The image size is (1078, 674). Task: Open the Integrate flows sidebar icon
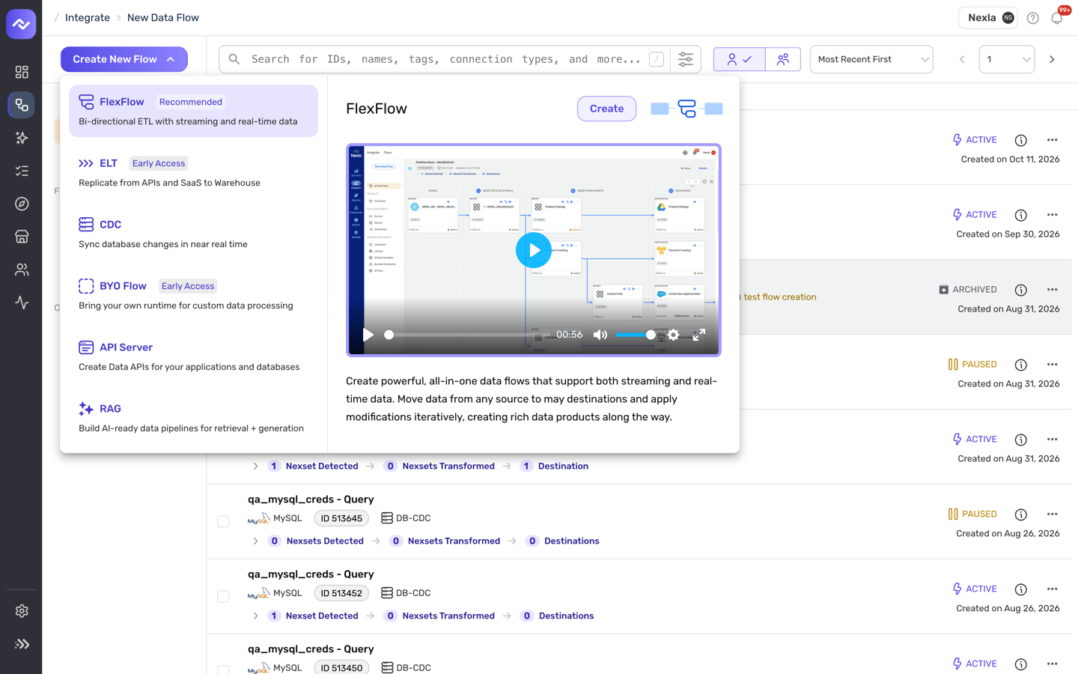(x=22, y=105)
